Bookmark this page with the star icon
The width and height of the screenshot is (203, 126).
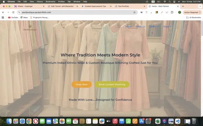click(134, 12)
